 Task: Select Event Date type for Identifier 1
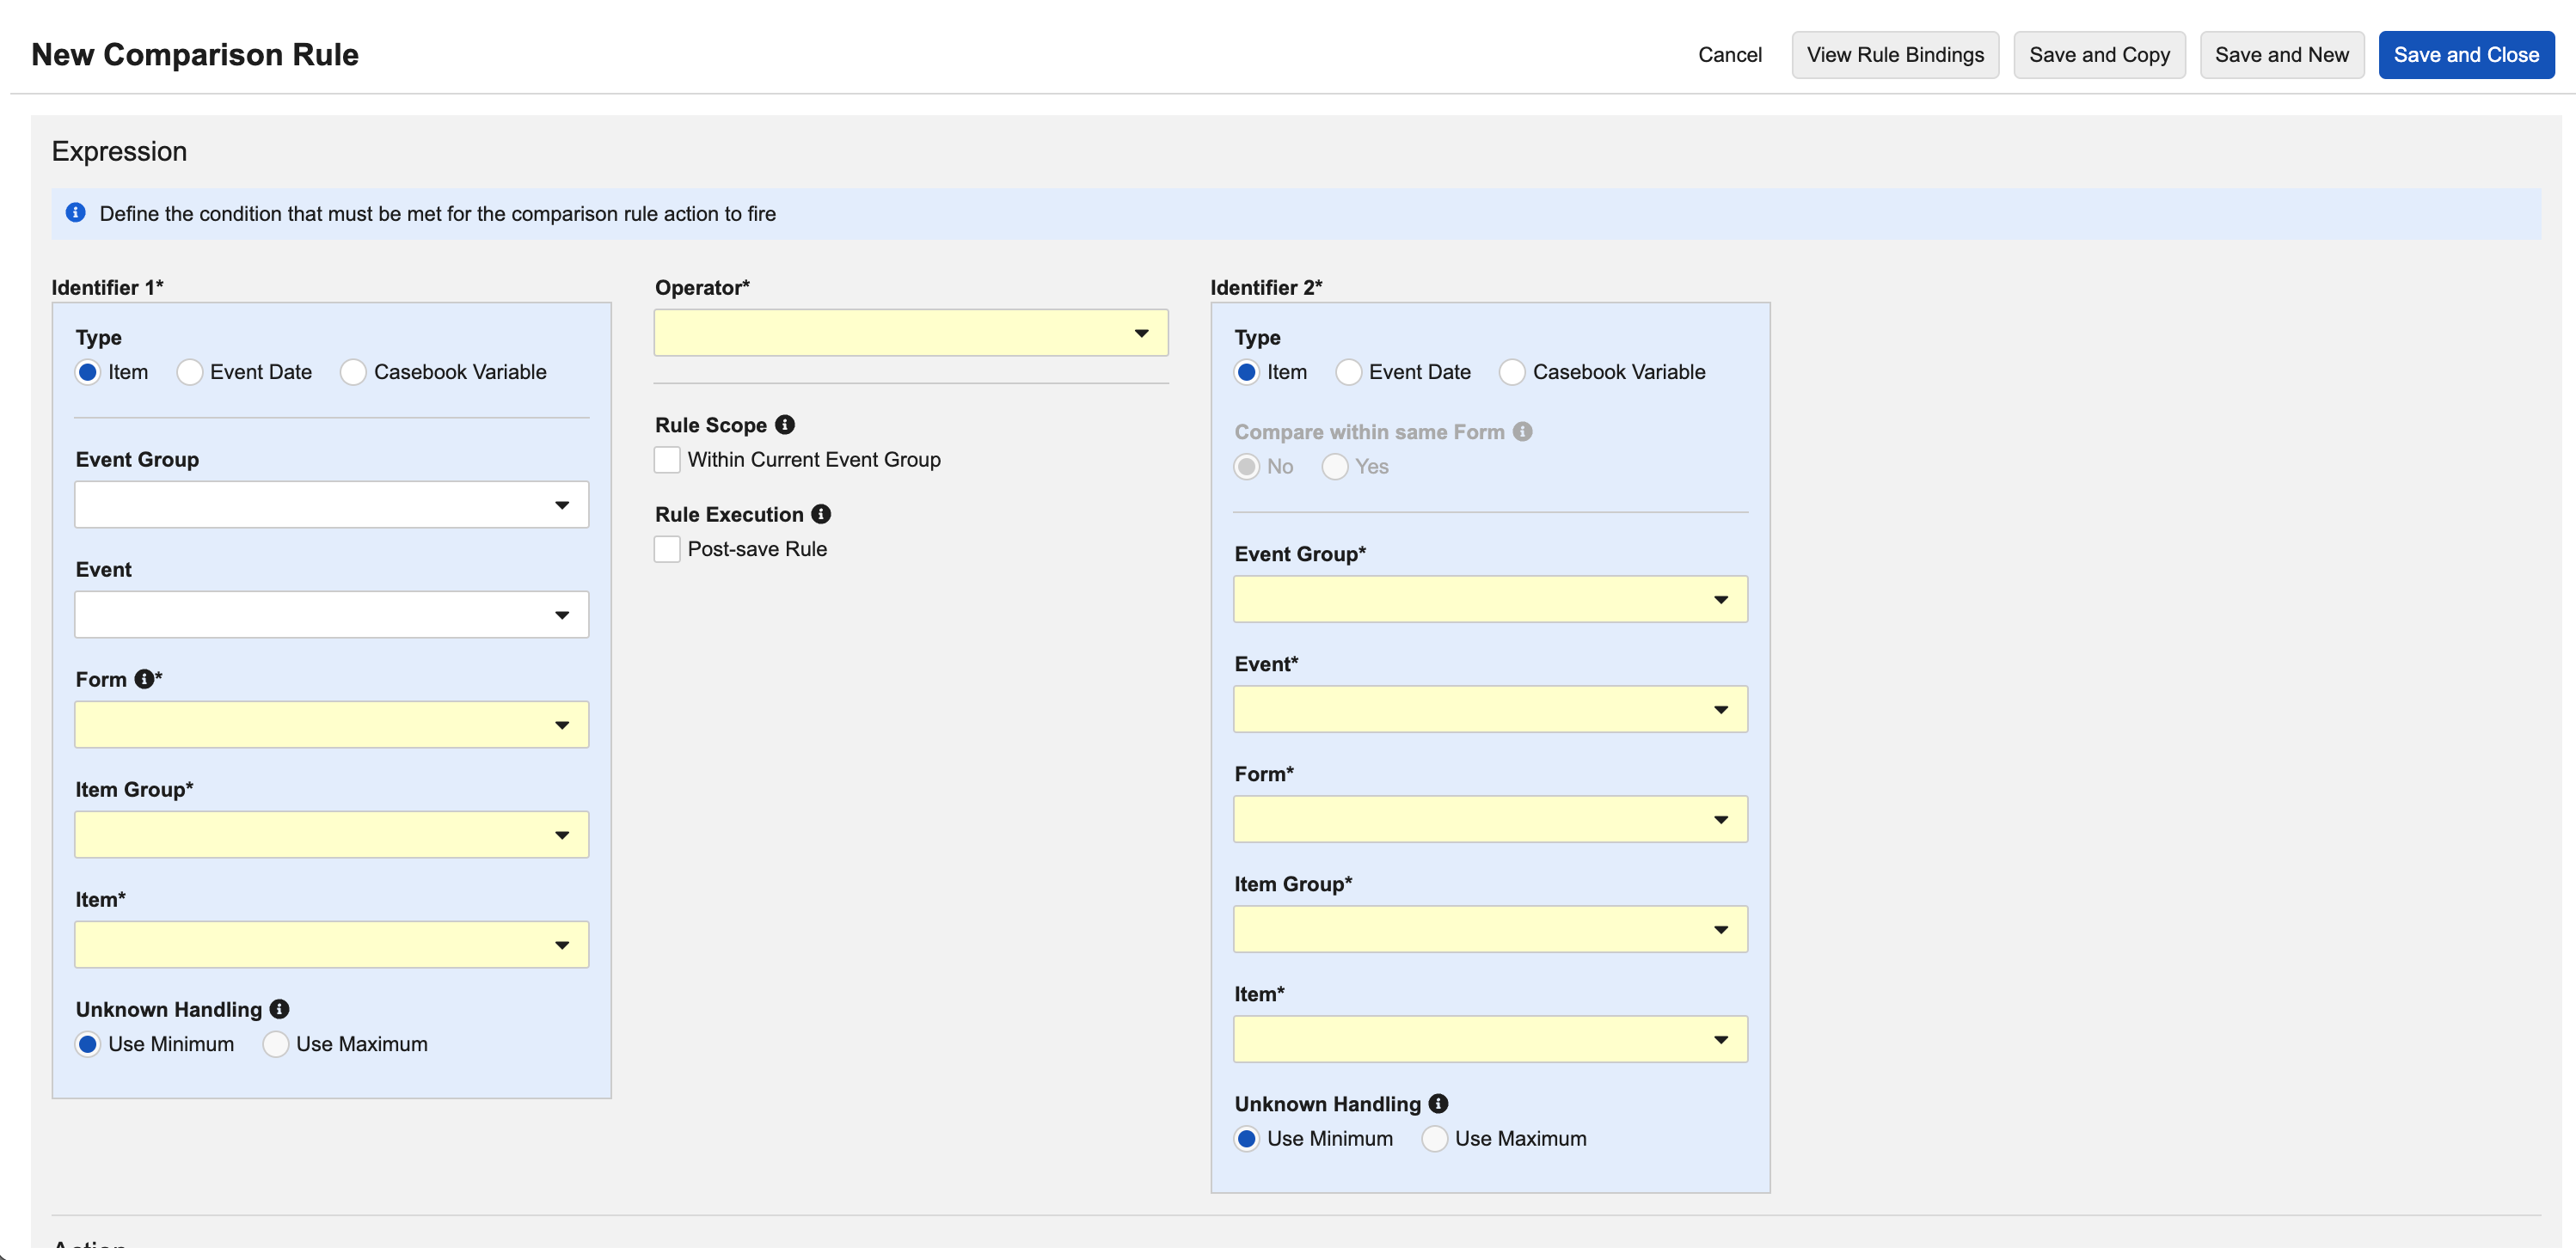[190, 372]
